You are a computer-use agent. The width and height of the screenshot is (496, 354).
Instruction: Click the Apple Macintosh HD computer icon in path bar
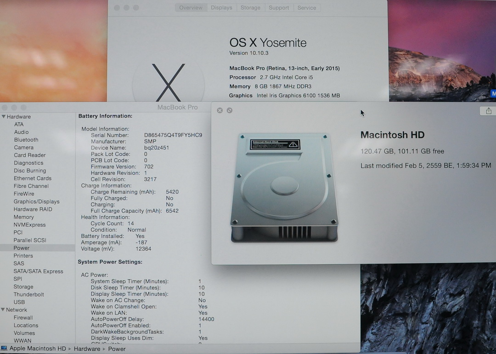click(4, 348)
